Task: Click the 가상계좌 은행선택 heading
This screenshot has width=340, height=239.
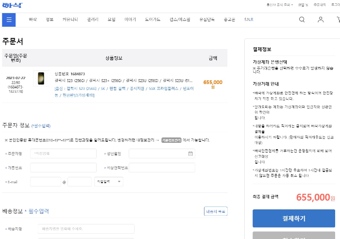Action: pyautogui.click(x=270, y=62)
